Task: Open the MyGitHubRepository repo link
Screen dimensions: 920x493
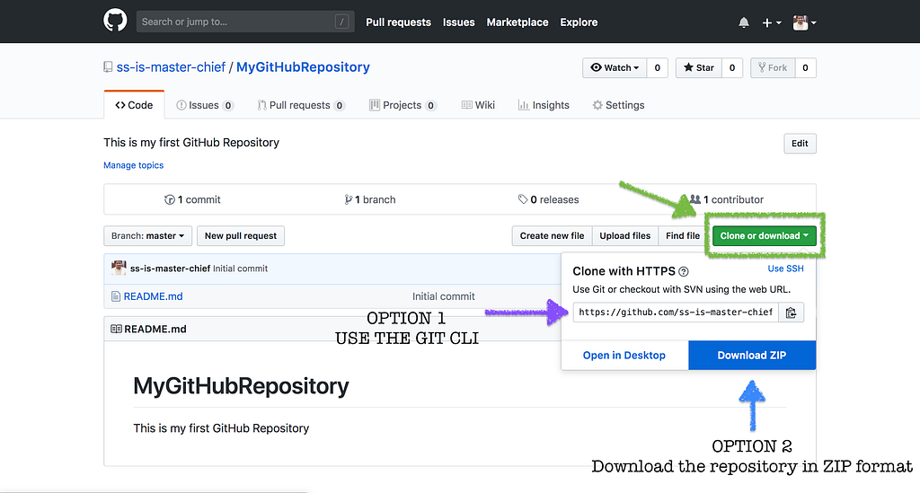Action: tap(303, 67)
